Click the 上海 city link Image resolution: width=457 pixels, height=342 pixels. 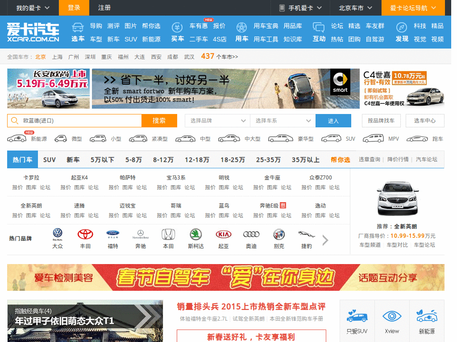57,57
